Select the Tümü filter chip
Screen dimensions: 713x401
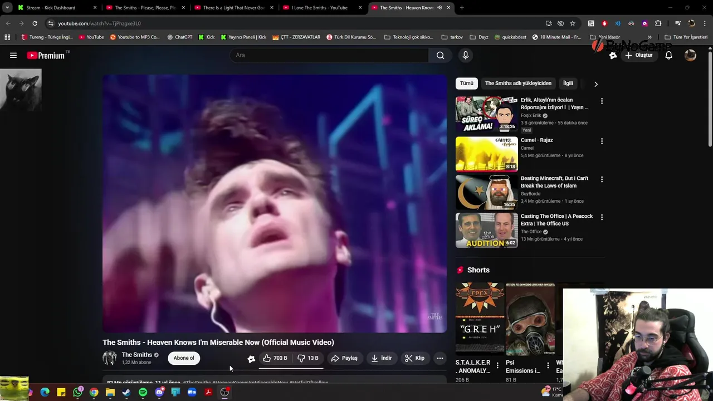pos(467,84)
